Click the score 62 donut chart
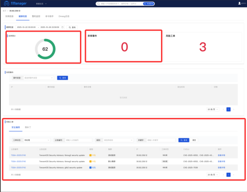This screenshot has height=192, width=247. (45, 49)
